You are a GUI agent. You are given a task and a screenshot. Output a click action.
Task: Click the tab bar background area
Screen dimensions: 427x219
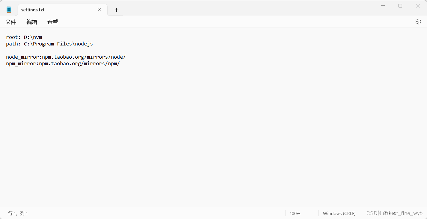[210, 10]
